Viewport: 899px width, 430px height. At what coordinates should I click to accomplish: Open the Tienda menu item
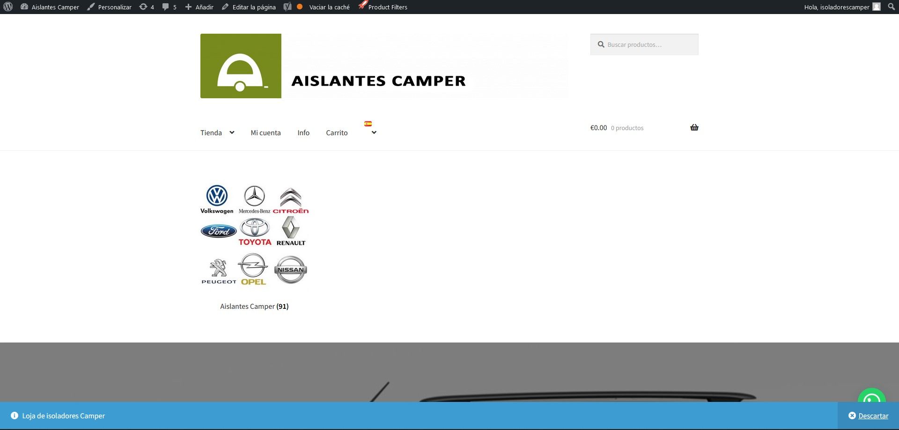pos(211,133)
